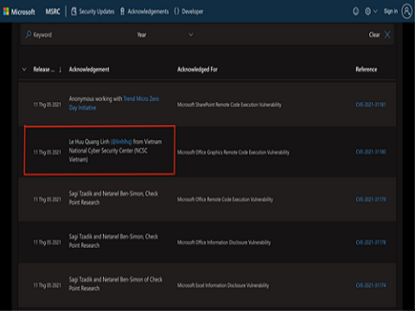The width and height of the screenshot is (415, 311).
Task: Click the Sign in link
Action: click(x=391, y=11)
